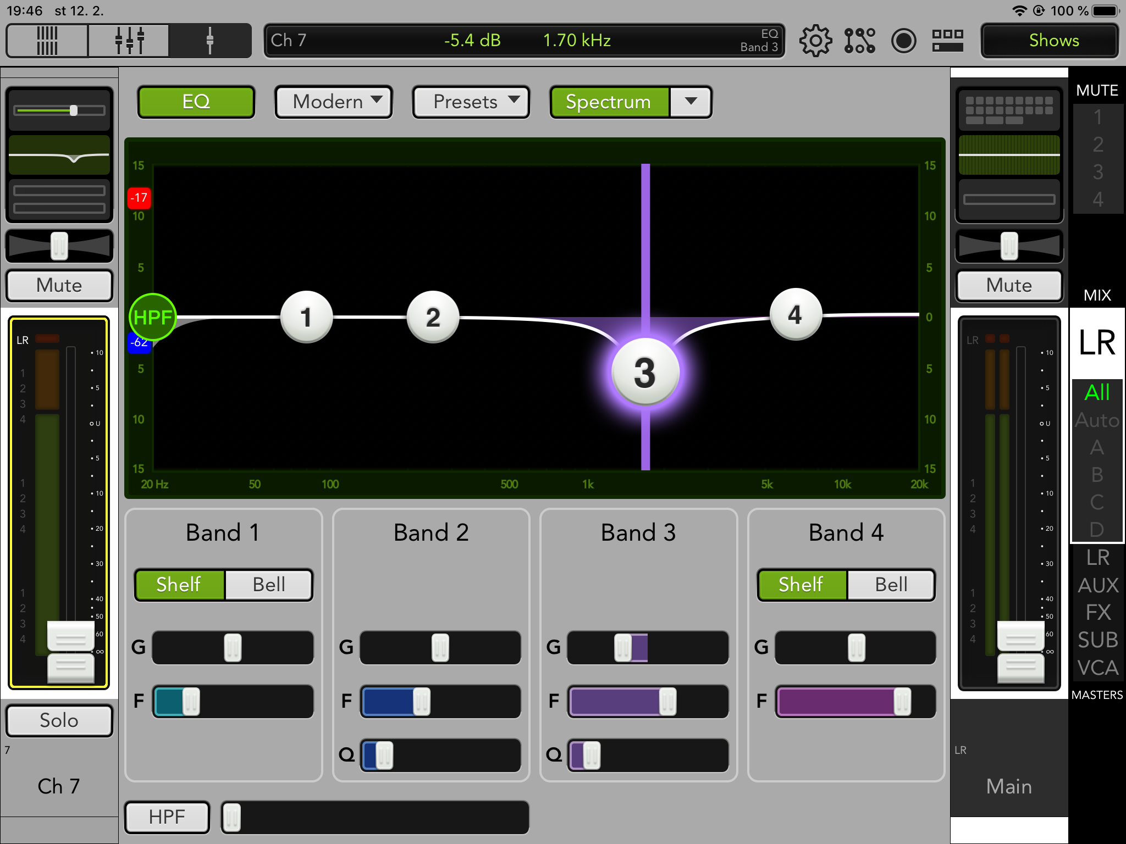Select AUX in masters list

(1097, 585)
